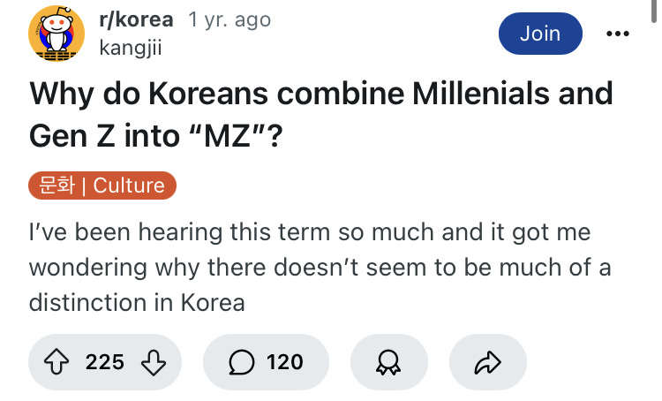This screenshot has height=401, width=662.
Task: Click the body text starting "I've been hearing"
Action: 309,232
